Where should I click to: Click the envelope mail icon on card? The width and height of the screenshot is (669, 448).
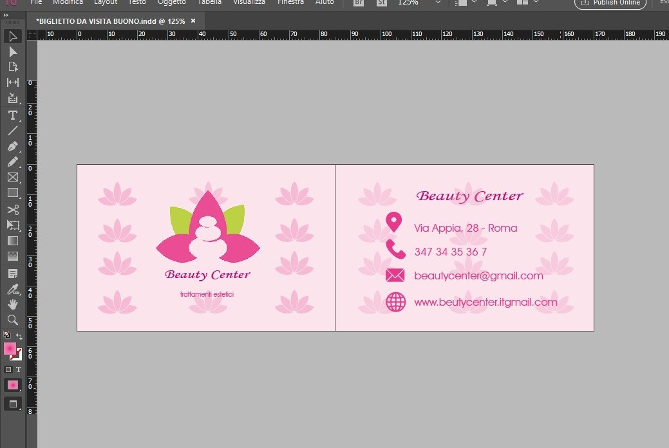pos(395,275)
